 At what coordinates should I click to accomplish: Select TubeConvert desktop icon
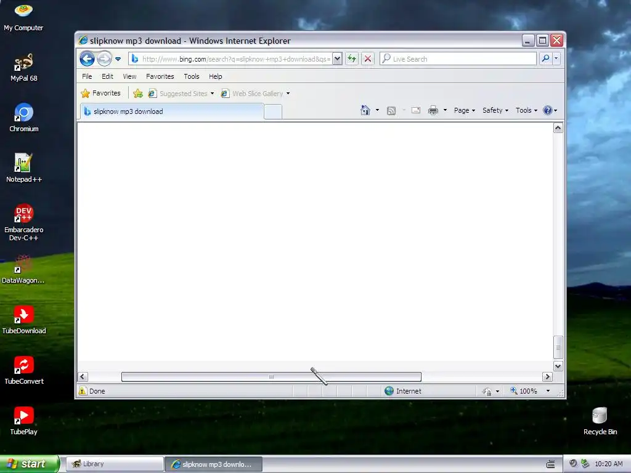pos(24,370)
